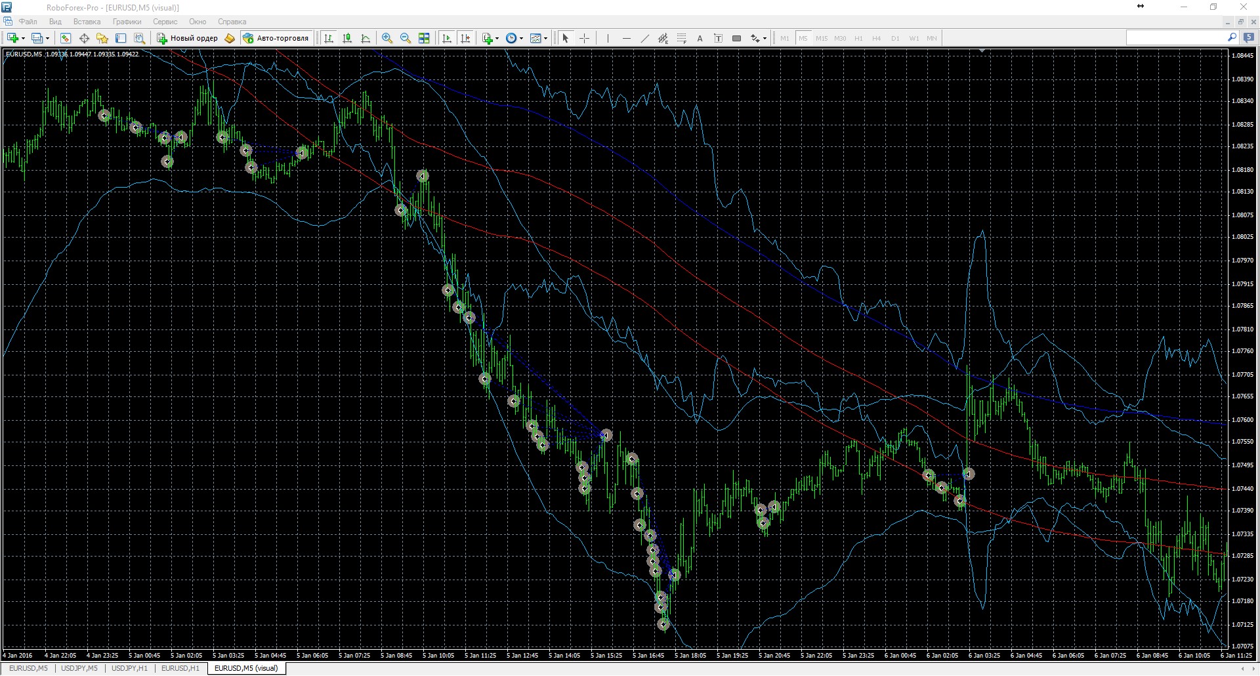This screenshot has width=1260, height=676.
Task: Select the Crosshair tool
Action: tap(584, 38)
